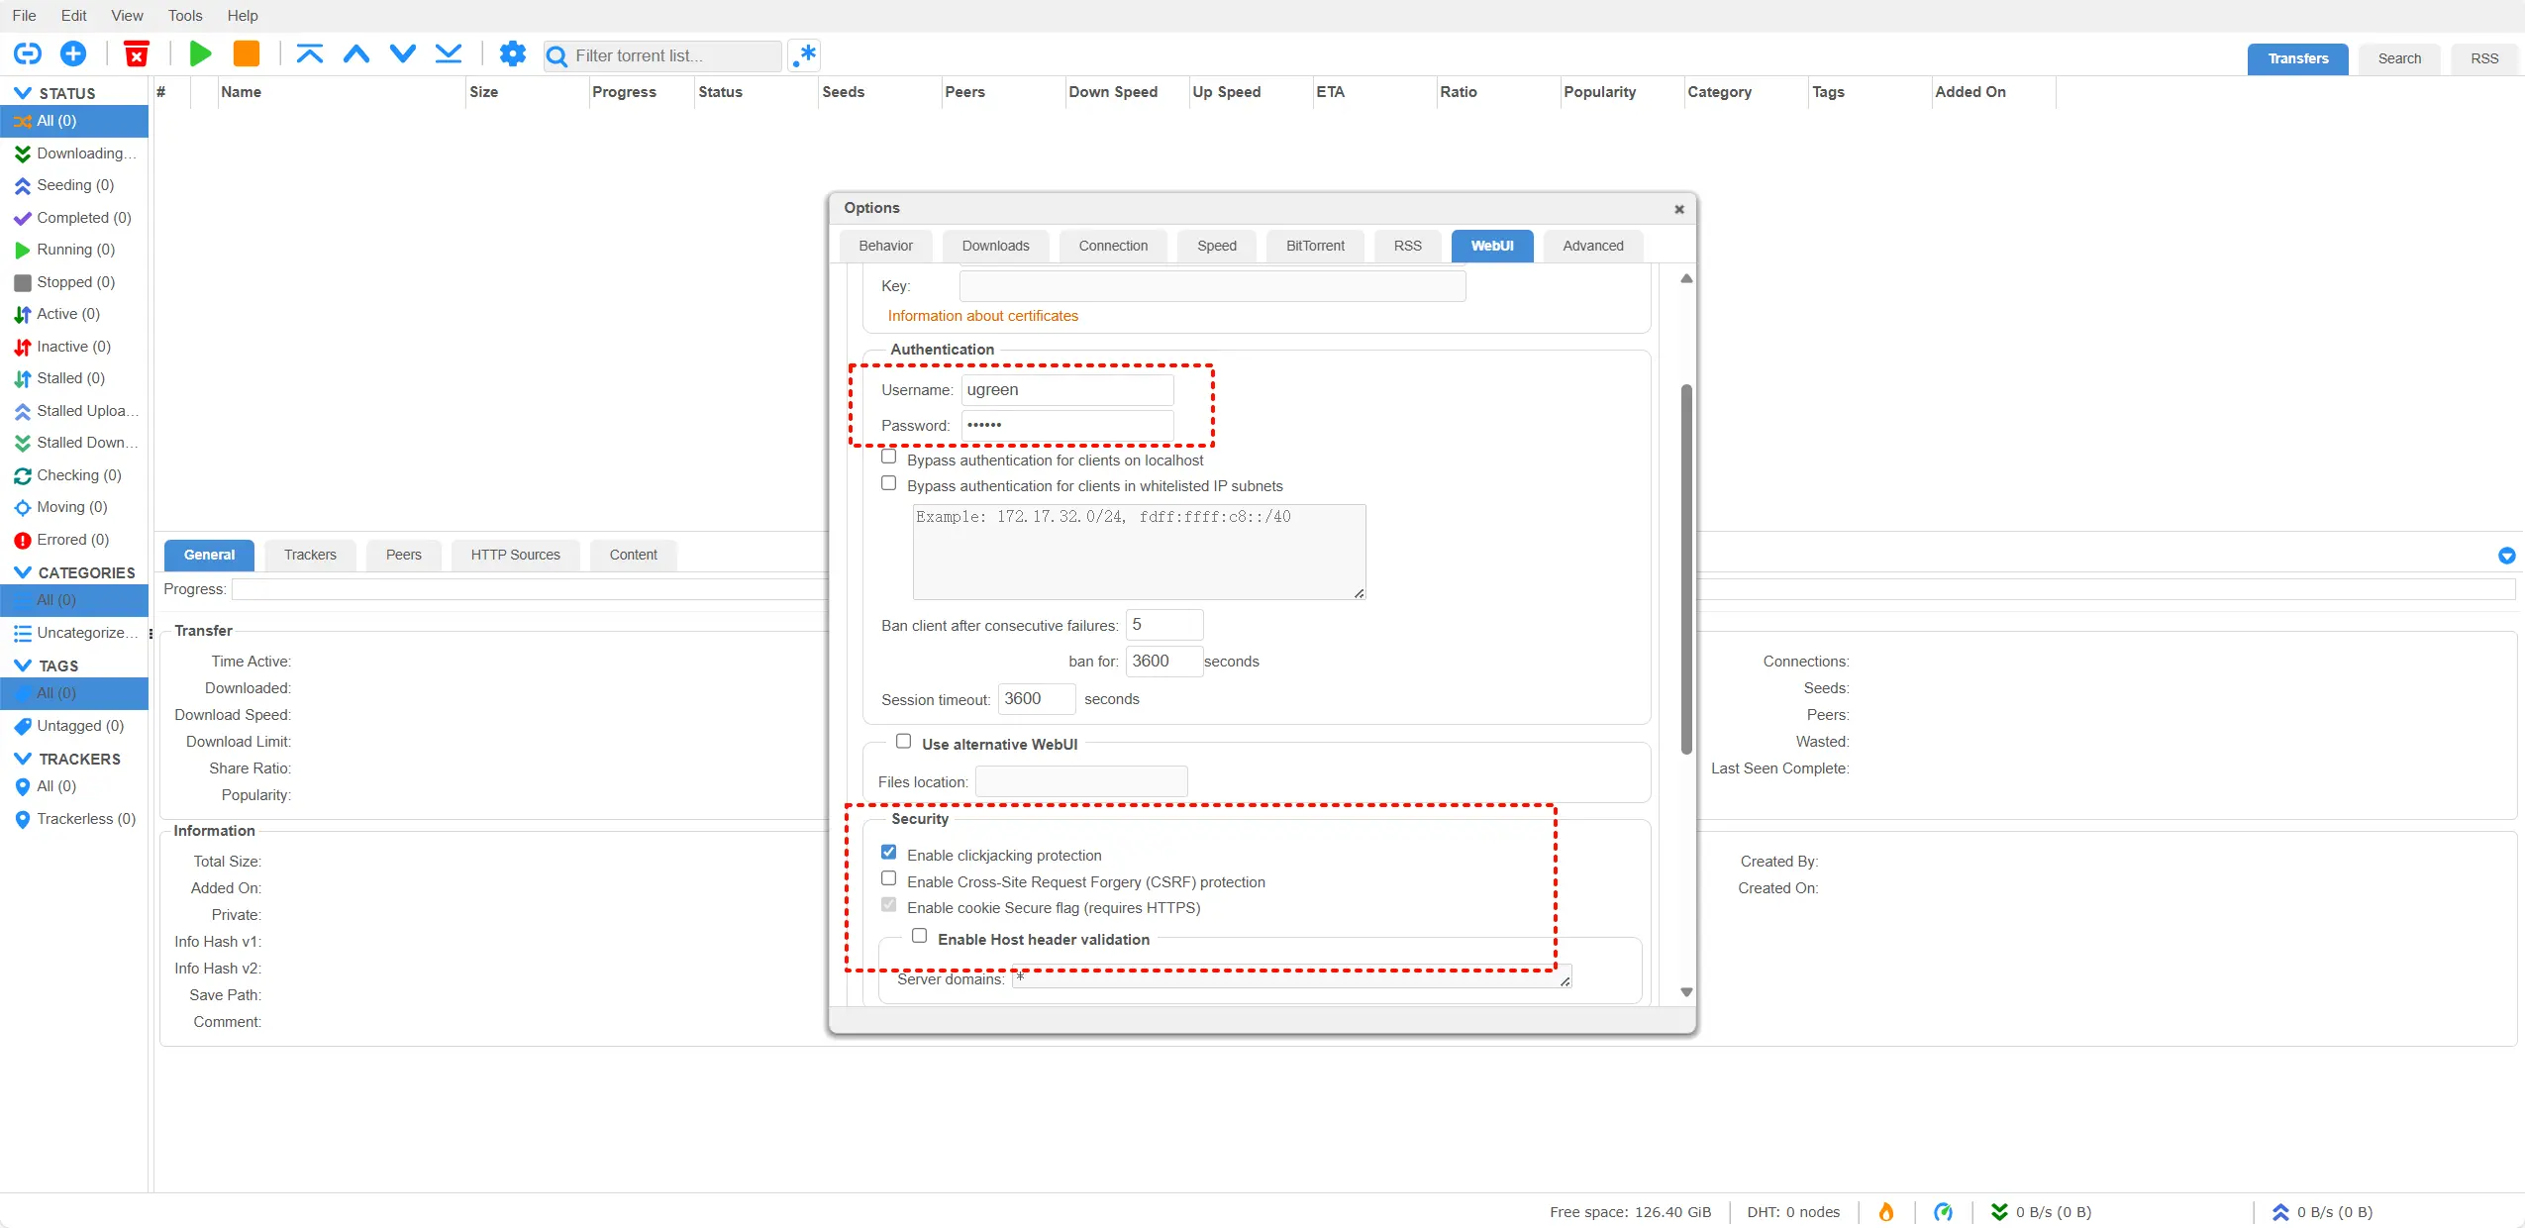Switch to the Search view button
Viewport: 2525px width, 1228px height.
click(x=2398, y=58)
